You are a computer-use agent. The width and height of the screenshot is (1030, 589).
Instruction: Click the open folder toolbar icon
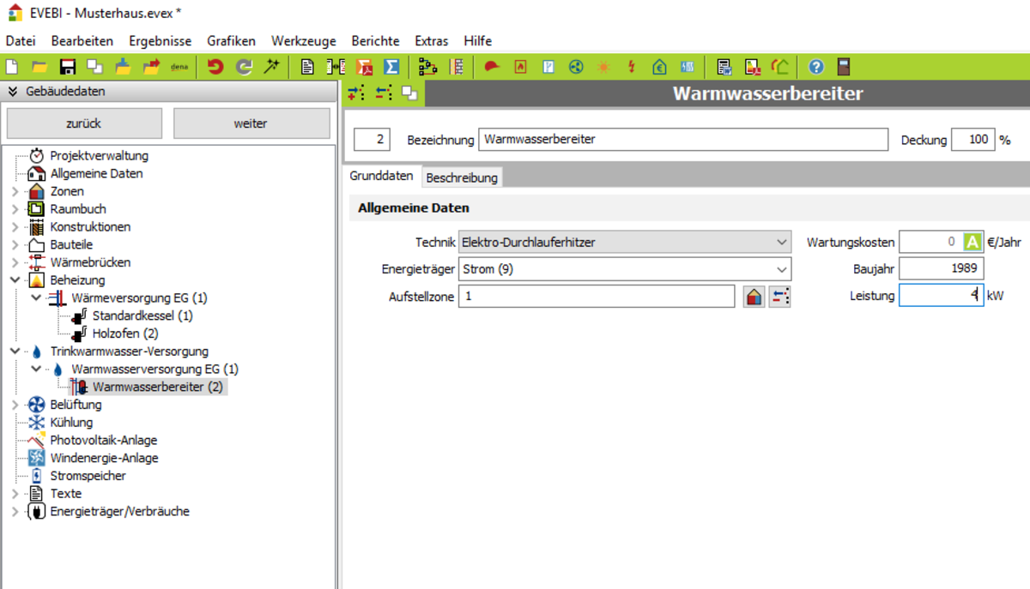pyautogui.click(x=39, y=67)
